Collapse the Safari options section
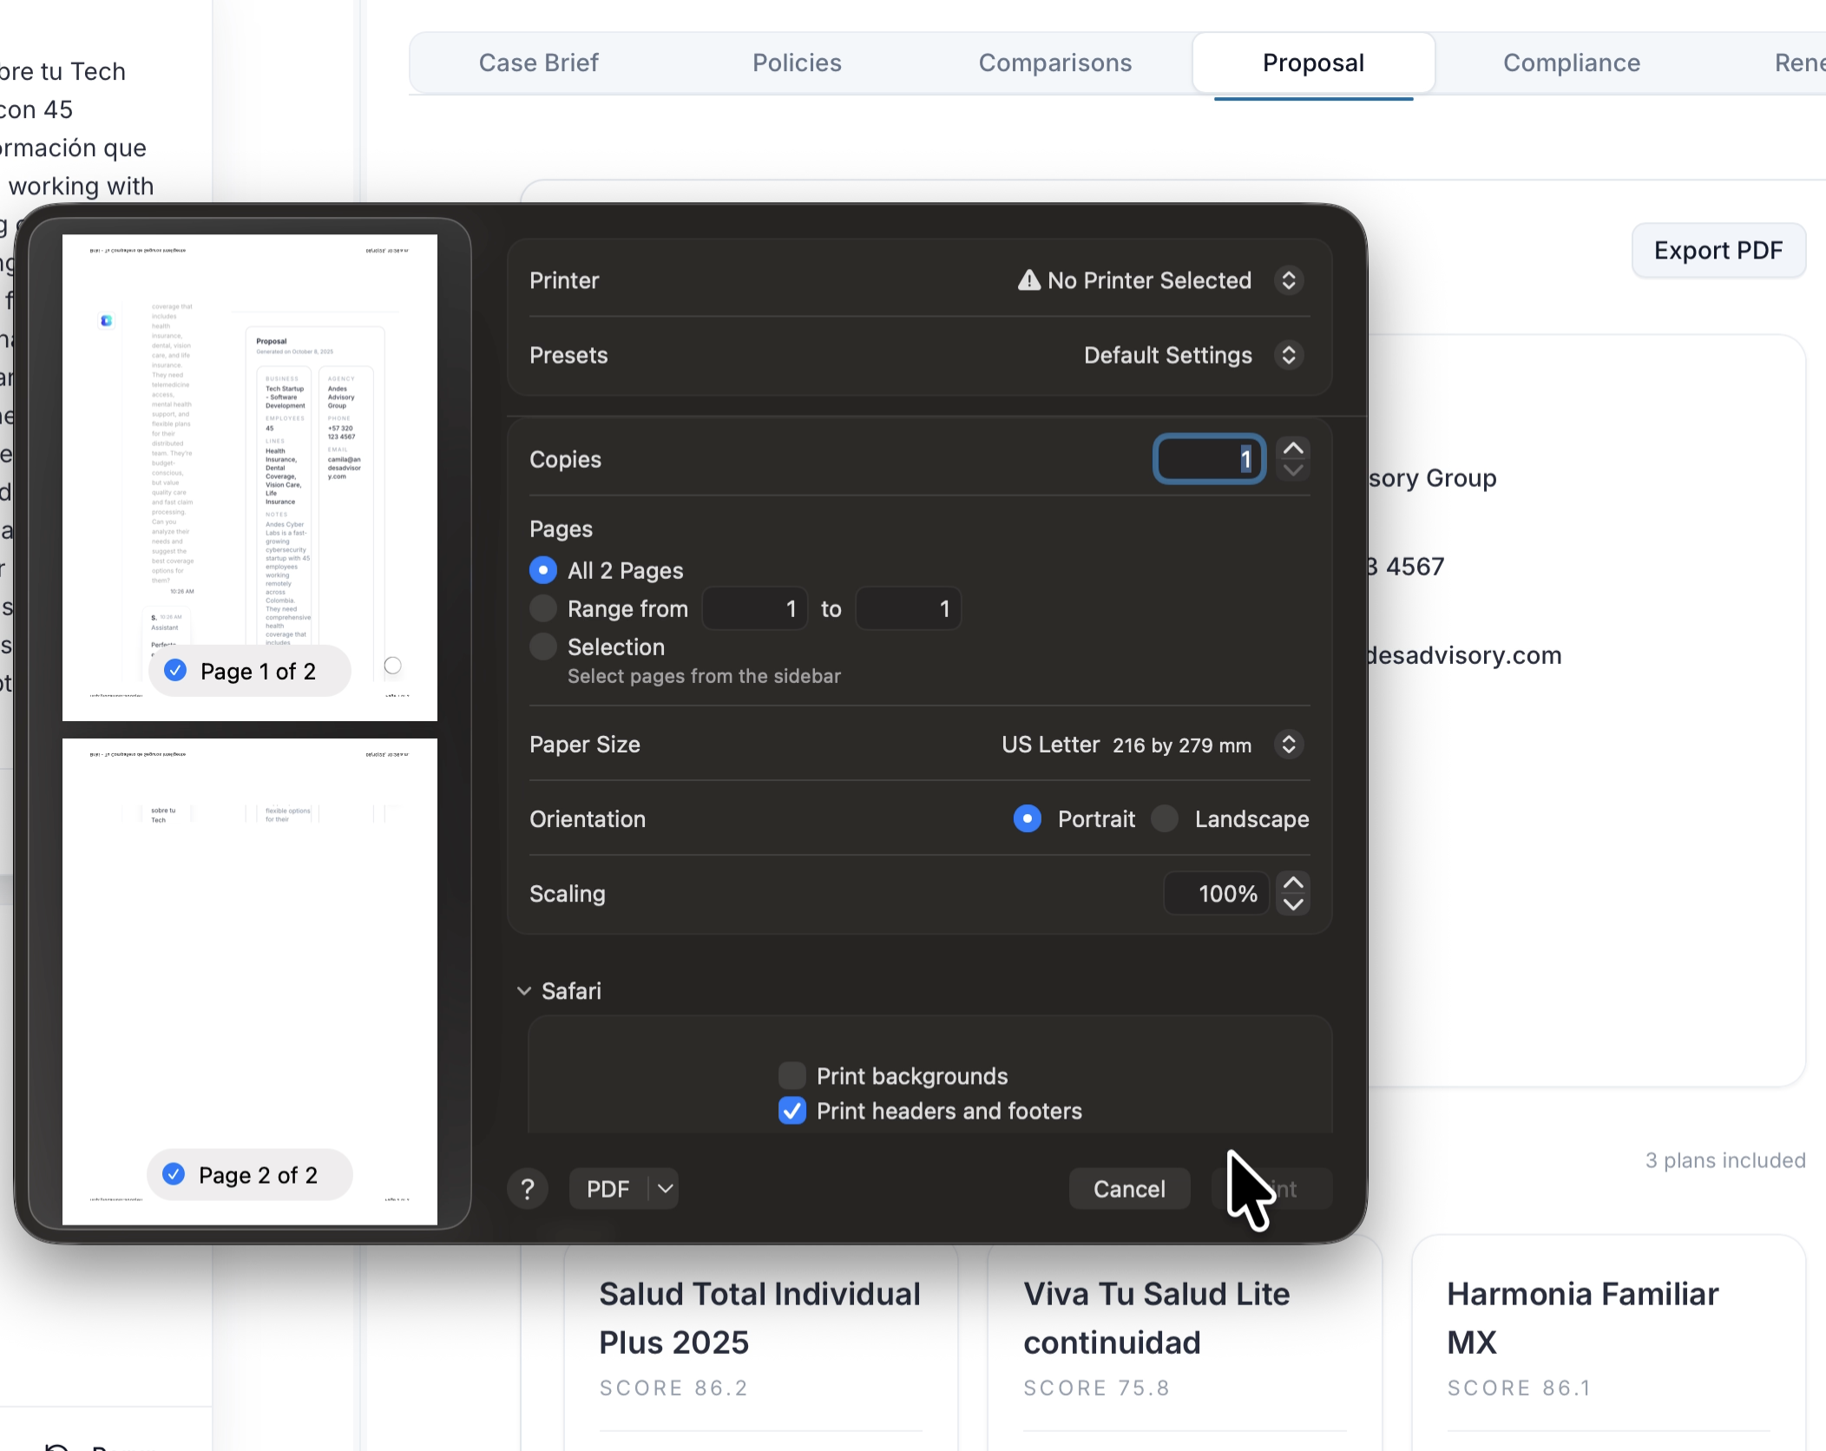 (524, 991)
